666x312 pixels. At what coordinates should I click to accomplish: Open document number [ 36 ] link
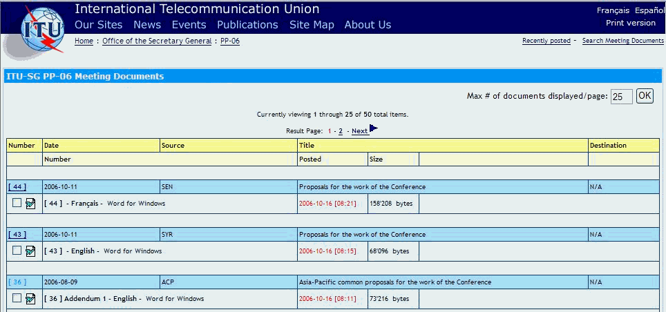(17, 282)
